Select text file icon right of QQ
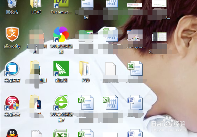The width and height of the screenshot is (197, 137). 37,134
